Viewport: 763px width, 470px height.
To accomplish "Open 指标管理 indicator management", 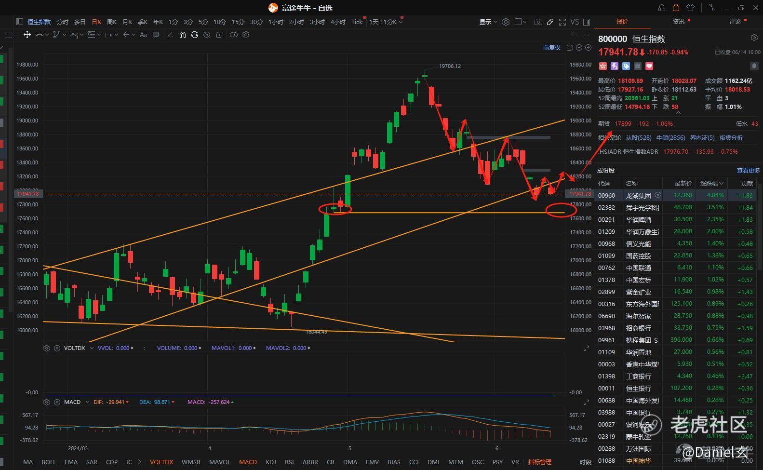I will click(x=540, y=462).
